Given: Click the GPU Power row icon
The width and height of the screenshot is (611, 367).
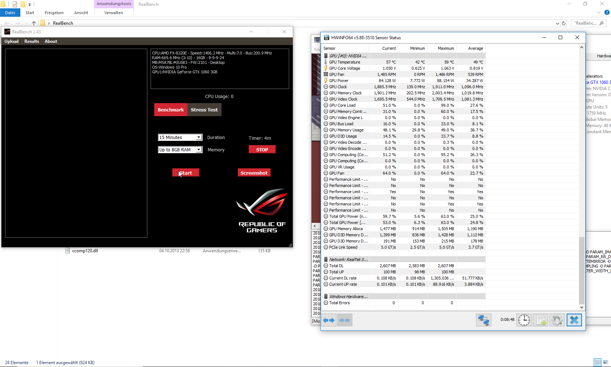Looking at the screenshot, I should pyautogui.click(x=326, y=81).
